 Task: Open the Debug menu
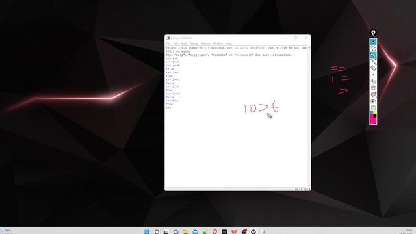click(x=194, y=44)
